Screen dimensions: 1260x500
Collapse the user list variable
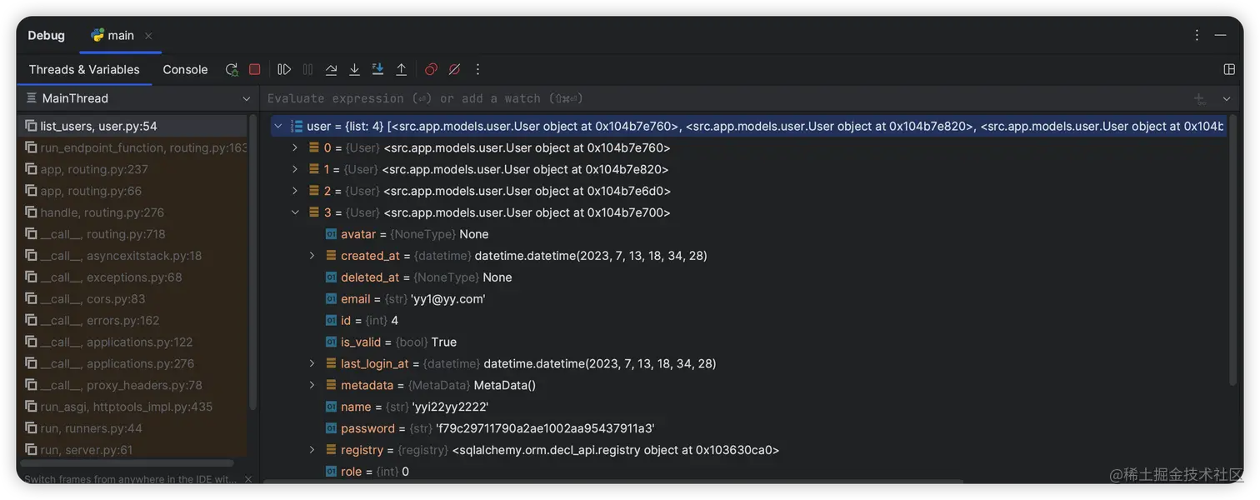pyautogui.click(x=278, y=127)
